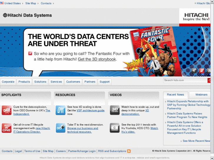The width and height of the screenshot is (214, 160).
Task: Open the Careers link
Action: (61, 151)
